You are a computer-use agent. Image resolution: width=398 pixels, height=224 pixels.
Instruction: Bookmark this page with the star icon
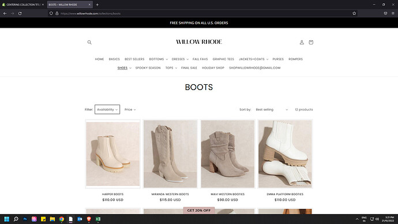354,13
